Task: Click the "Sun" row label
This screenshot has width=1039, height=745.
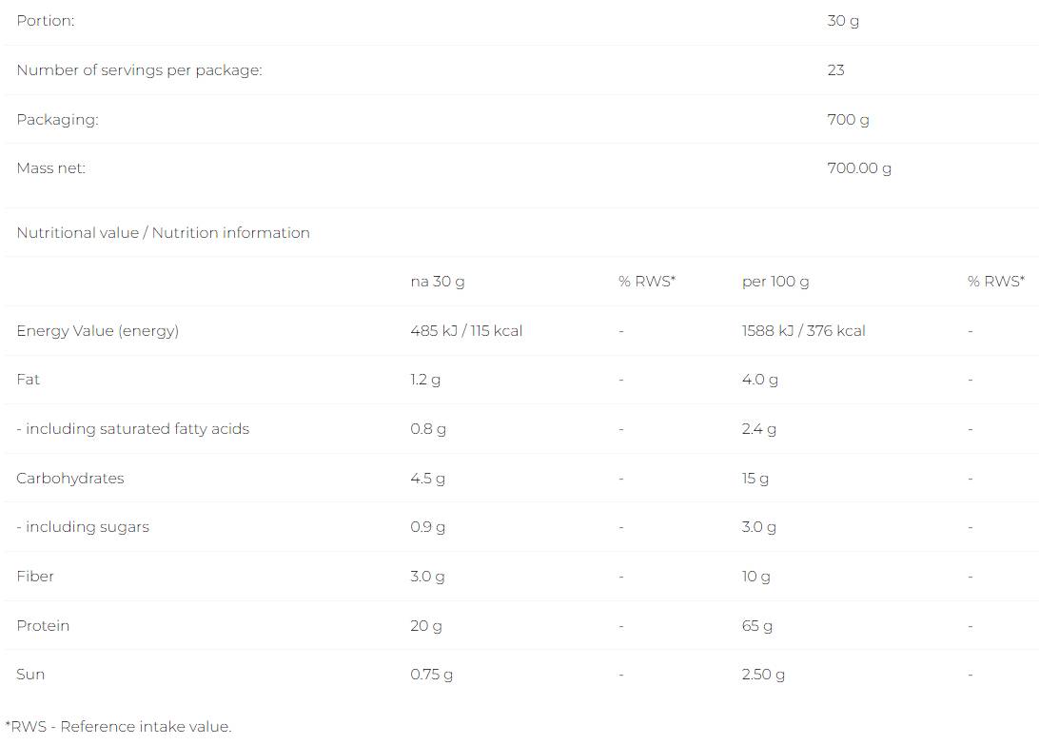Action: tap(30, 675)
